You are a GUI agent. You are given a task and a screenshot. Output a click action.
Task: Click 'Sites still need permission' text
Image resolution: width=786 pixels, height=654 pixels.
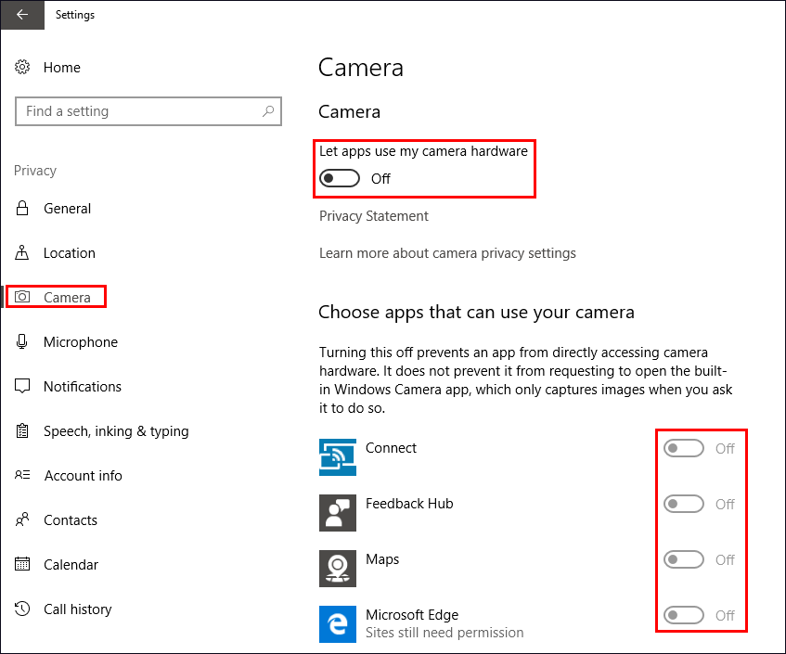(x=445, y=633)
